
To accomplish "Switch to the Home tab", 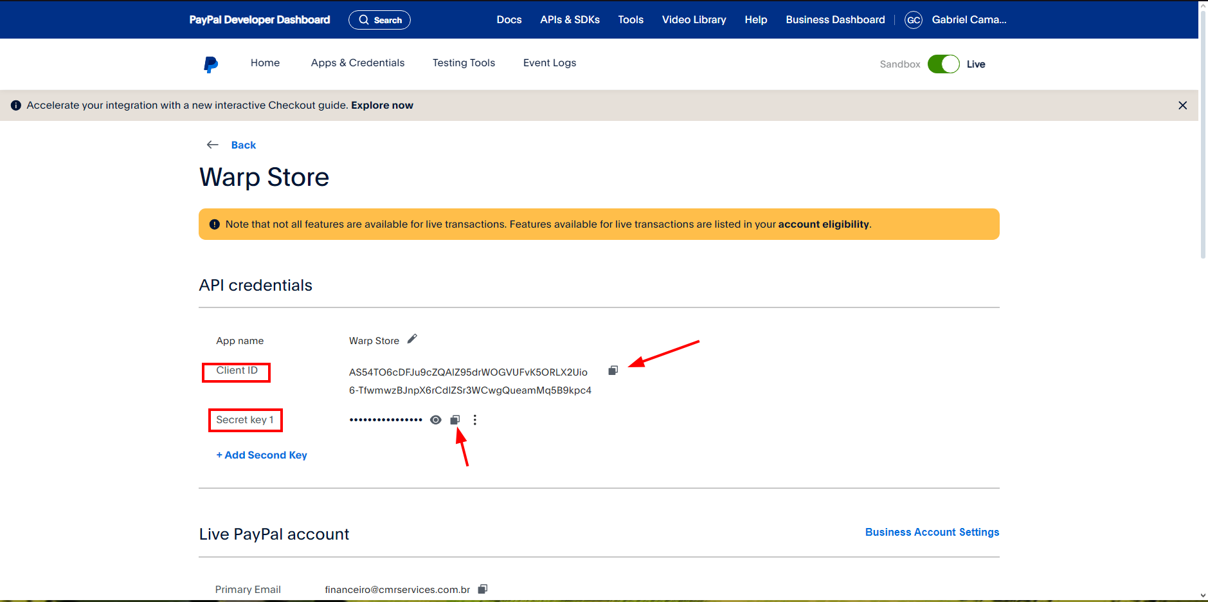I will click(265, 63).
